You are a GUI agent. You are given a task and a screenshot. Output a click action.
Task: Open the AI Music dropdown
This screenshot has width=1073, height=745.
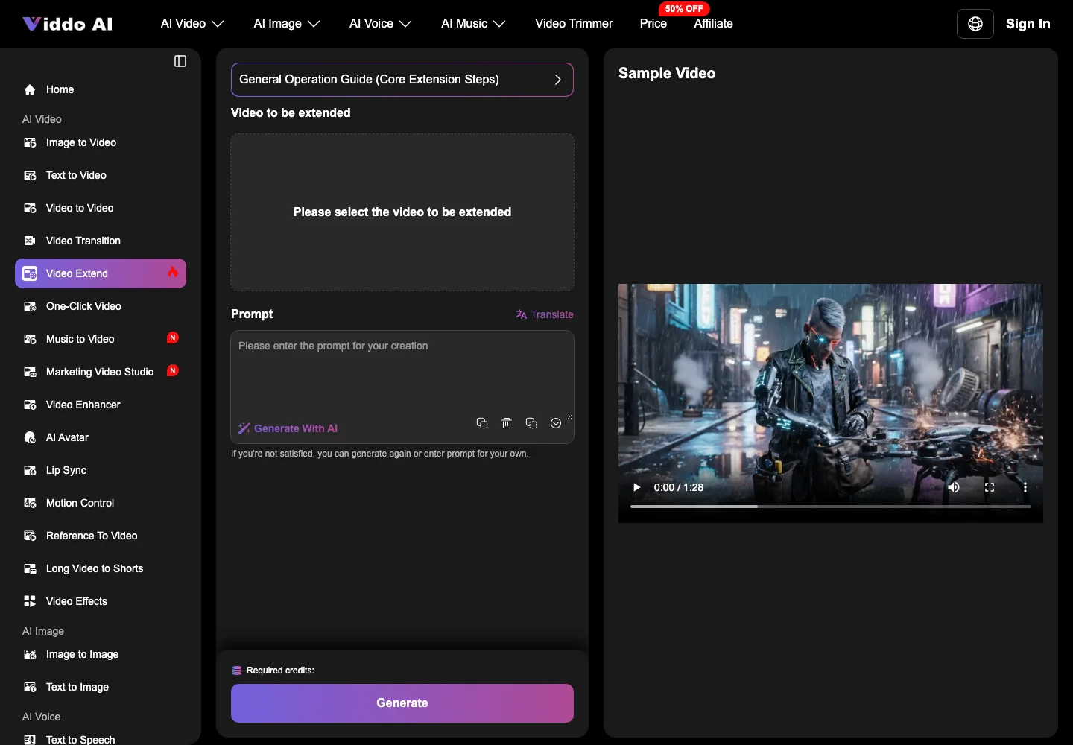(x=473, y=24)
